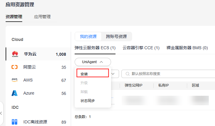
Task: Select 华为云 in Cloud list
Action: tap(38, 54)
